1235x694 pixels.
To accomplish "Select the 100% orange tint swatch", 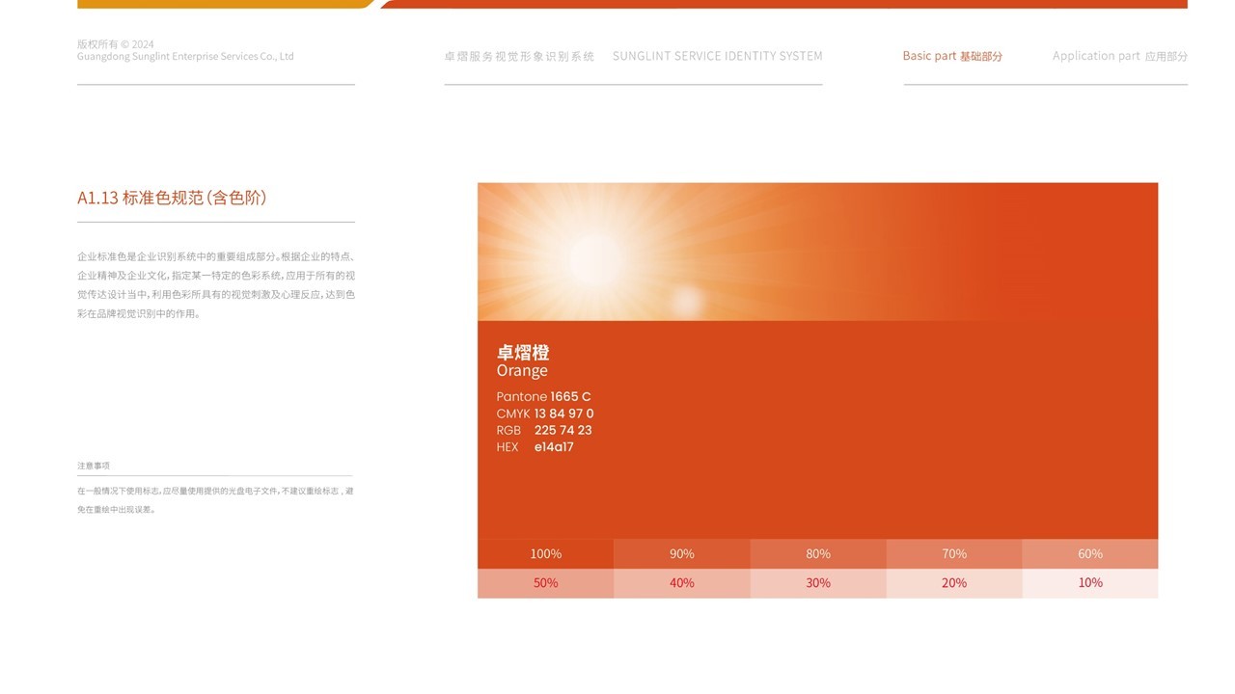I will pos(545,553).
